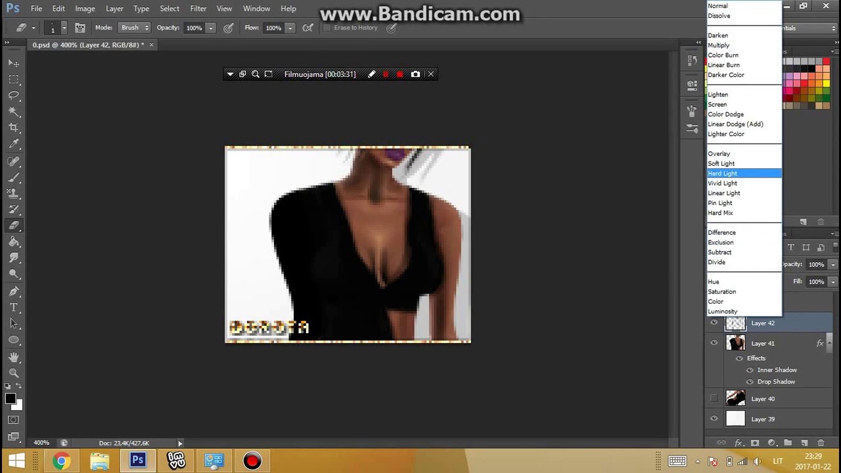Select the Lasso tool
The width and height of the screenshot is (841, 473).
14,95
